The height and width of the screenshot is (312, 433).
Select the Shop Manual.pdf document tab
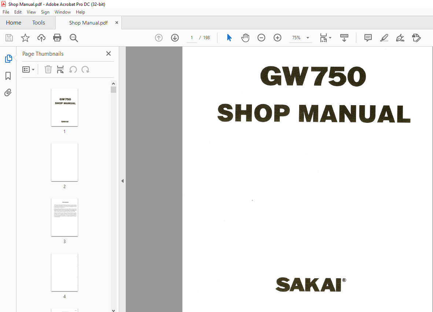click(x=88, y=23)
